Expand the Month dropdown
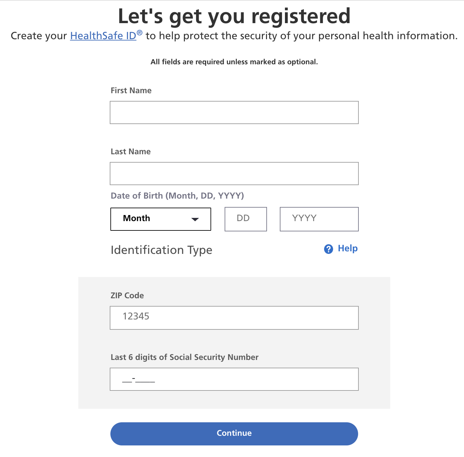This screenshot has width=464, height=457. coord(160,219)
